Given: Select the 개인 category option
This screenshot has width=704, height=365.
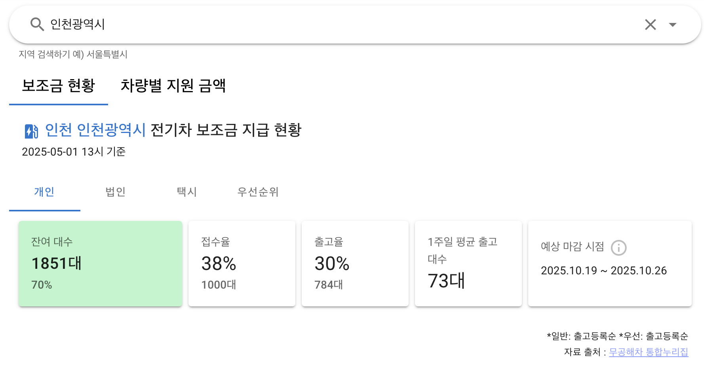Looking at the screenshot, I should tap(44, 192).
